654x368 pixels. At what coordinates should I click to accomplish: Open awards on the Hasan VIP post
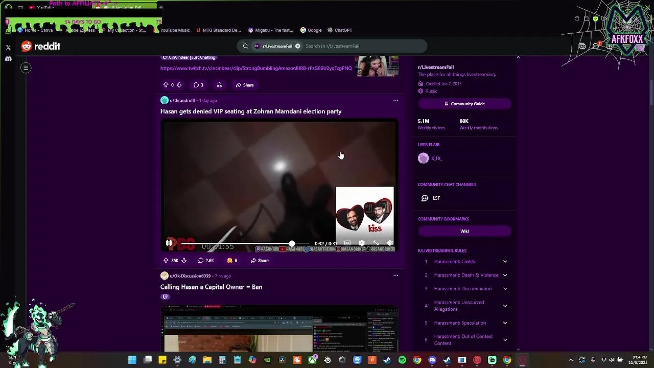[x=232, y=260]
